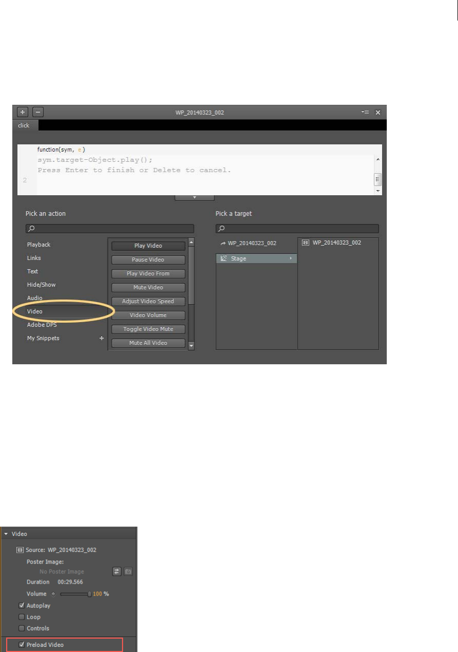
Task: Click the capture poster camera button
Action: (128, 571)
